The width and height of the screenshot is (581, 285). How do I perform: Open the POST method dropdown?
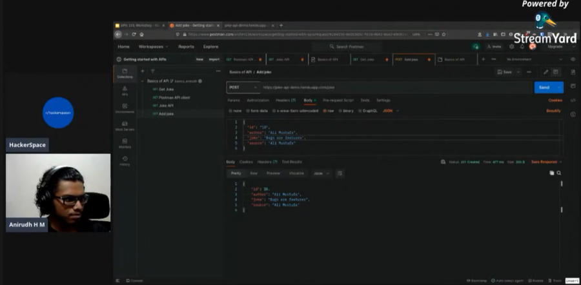pyautogui.click(x=242, y=87)
